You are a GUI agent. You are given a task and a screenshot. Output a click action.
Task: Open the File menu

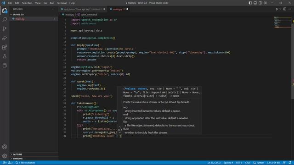pyautogui.click(x=10, y=3)
